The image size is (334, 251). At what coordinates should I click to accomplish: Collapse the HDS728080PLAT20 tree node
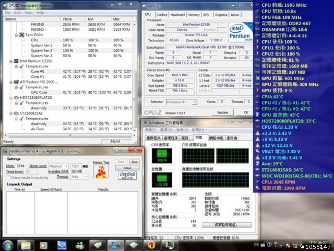tap(11, 98)
